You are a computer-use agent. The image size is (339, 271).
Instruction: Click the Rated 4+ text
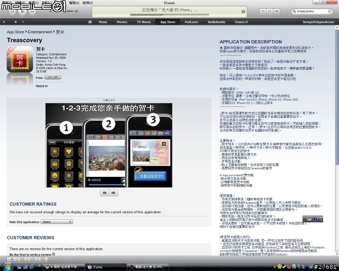42,86
